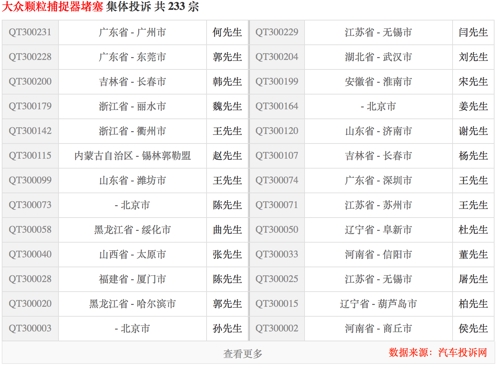Click complaint QT300164 by 姜先生
Image resolution: width=497 pixels, height=366 pixels.
[x=277, y=106]
